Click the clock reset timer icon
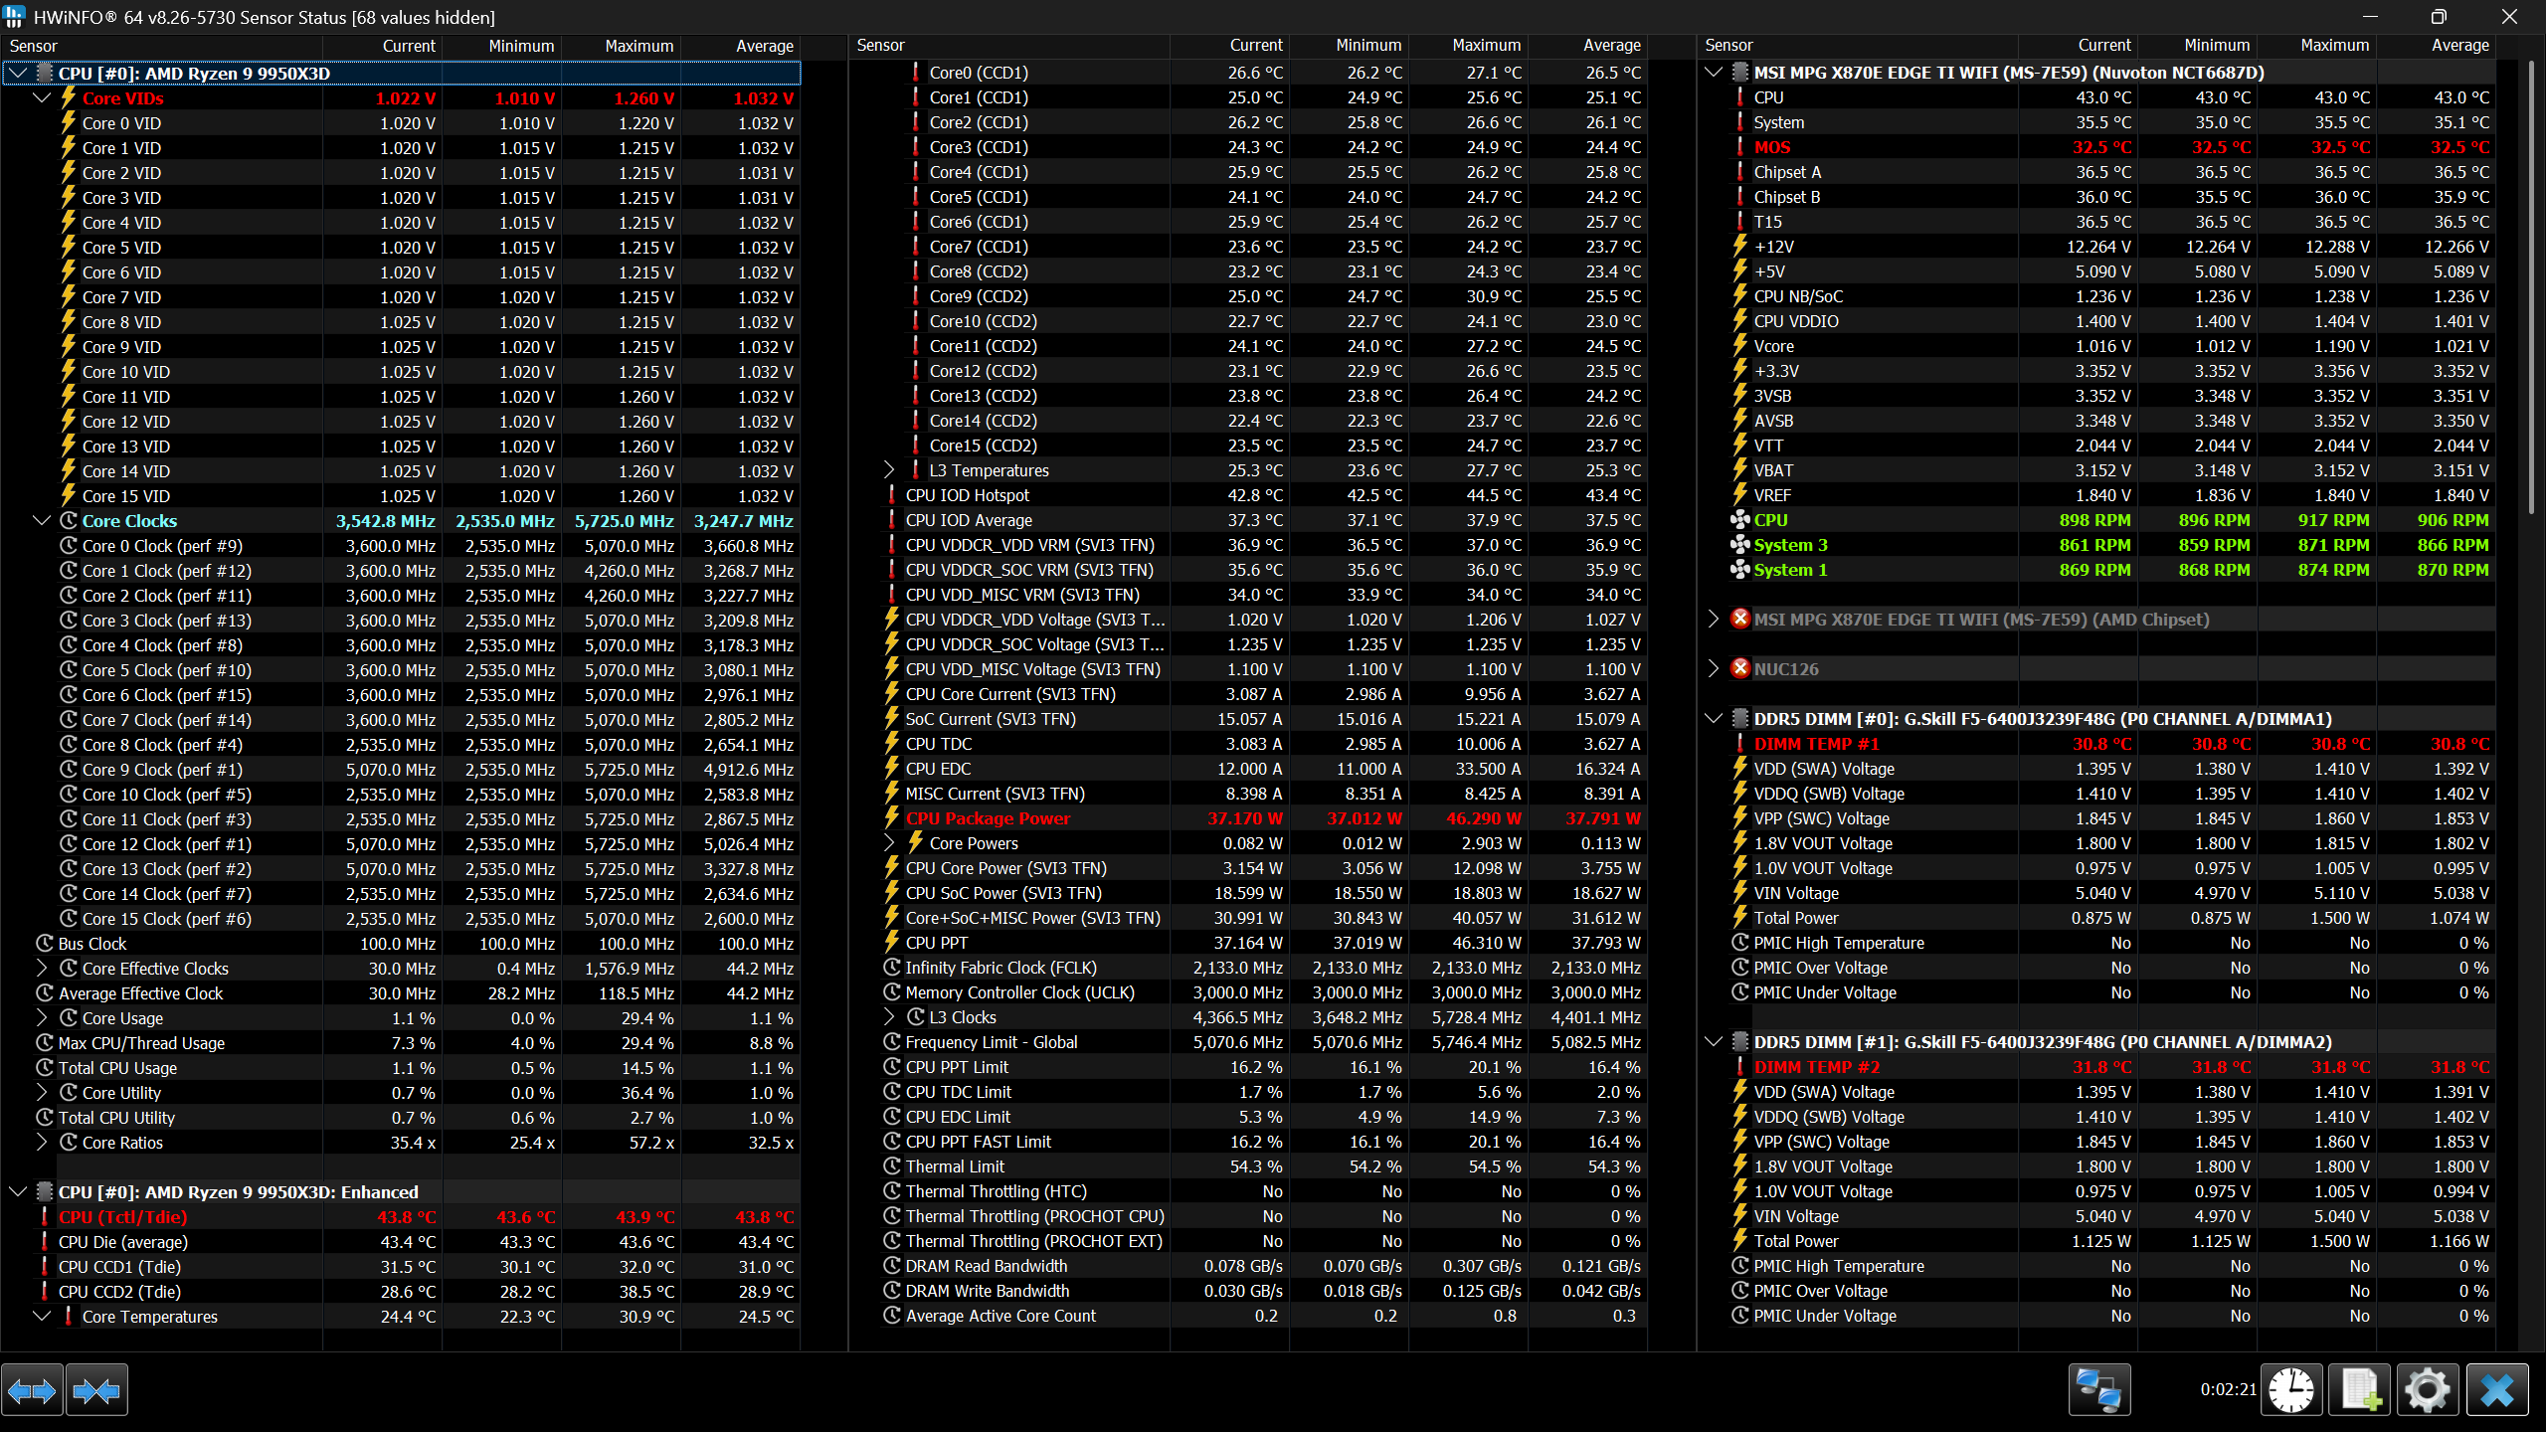This screenshot has width=2546, height=1432. click(2291, 1389)
